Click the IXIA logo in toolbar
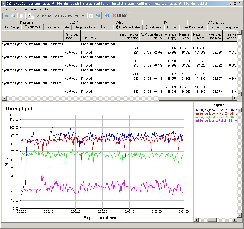 119,15
